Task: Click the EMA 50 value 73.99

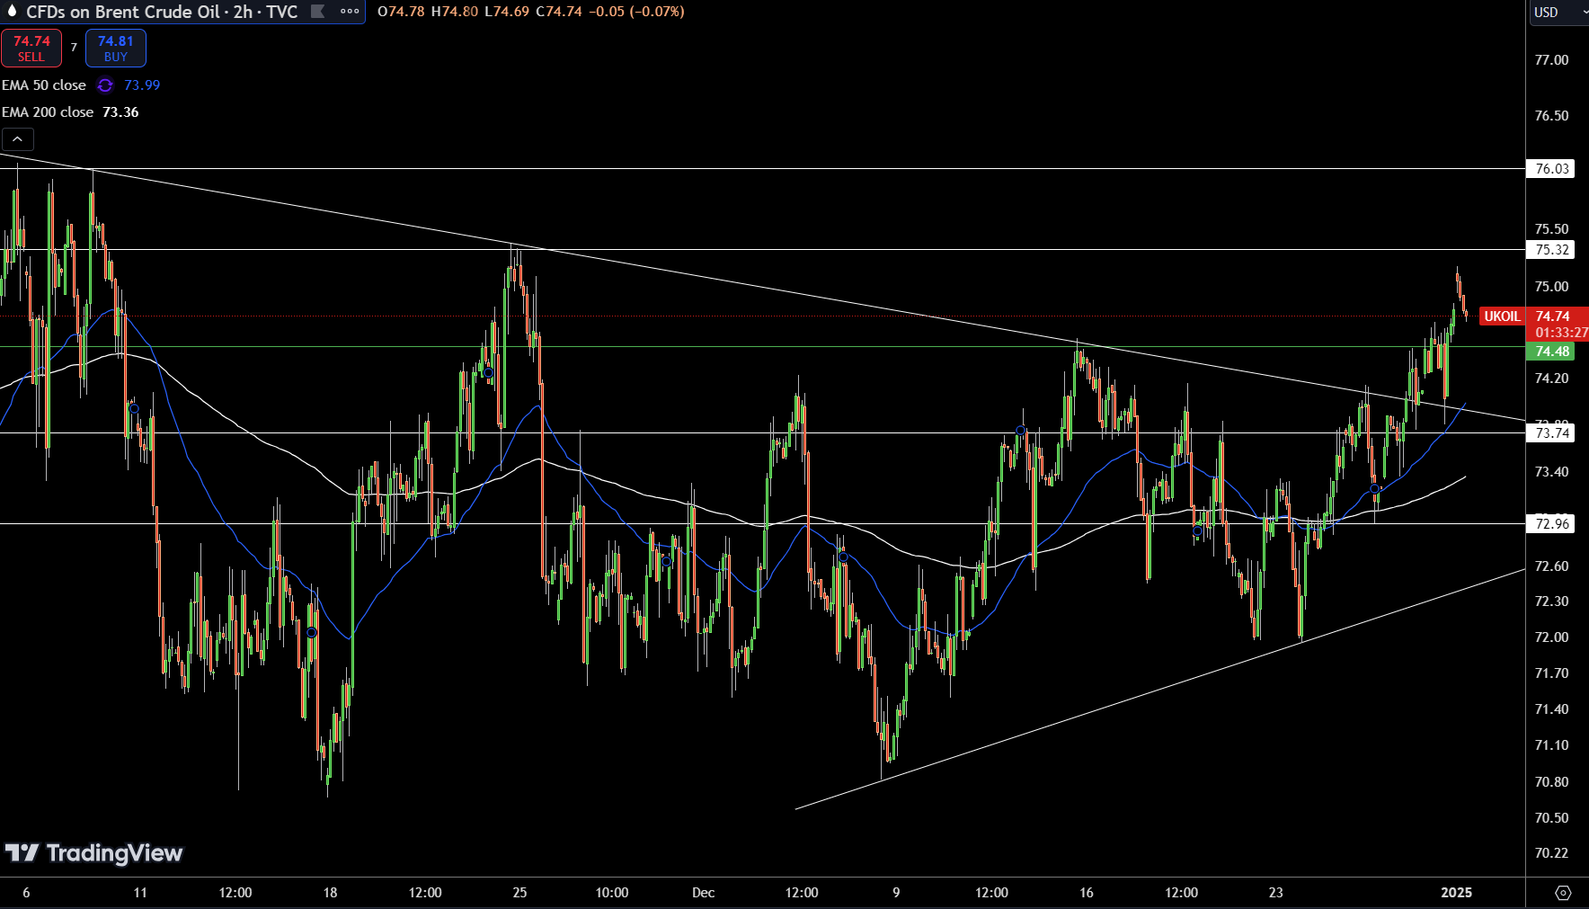Action: click(x=142, y=85)
